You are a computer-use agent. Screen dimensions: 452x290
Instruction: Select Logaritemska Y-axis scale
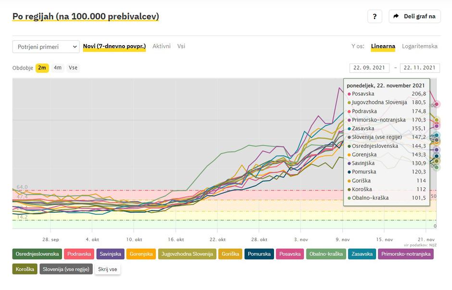click(420, 47)
